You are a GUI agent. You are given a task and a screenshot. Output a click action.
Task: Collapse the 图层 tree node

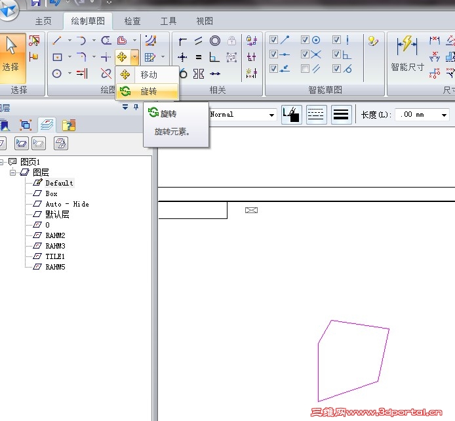coord(12,172)
